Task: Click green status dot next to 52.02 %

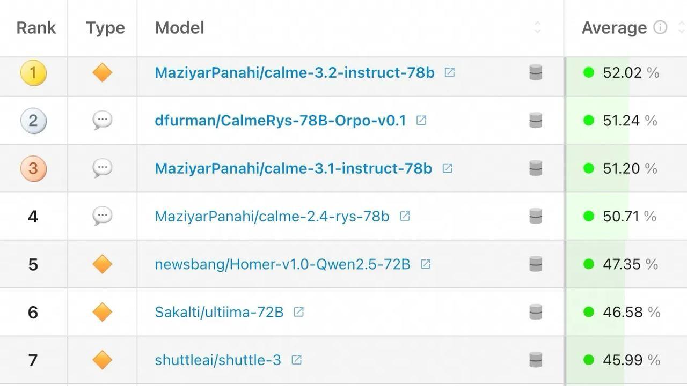Action: tap(589, 72)
